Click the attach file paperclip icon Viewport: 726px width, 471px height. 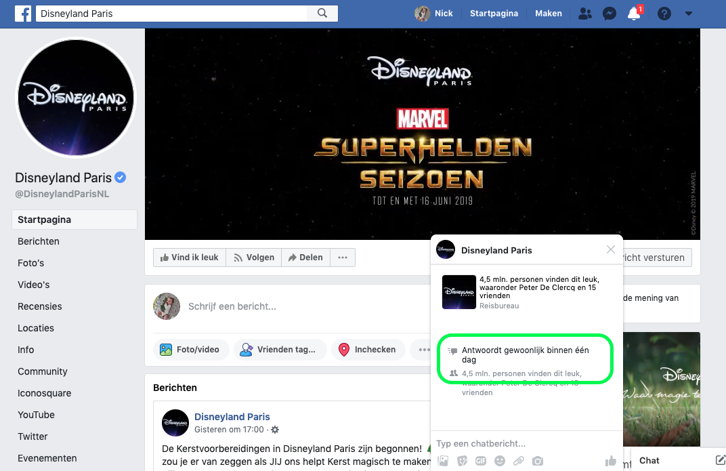tap(519, 461)
